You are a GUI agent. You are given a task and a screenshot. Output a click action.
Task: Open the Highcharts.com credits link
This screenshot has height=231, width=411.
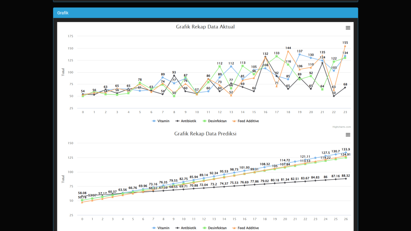click(x=342, y=127)
